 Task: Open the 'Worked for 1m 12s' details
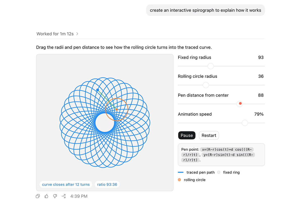(55, 34)
